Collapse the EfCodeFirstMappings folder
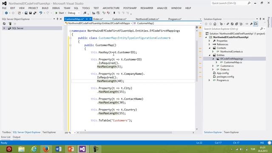 tap(213, 59)
